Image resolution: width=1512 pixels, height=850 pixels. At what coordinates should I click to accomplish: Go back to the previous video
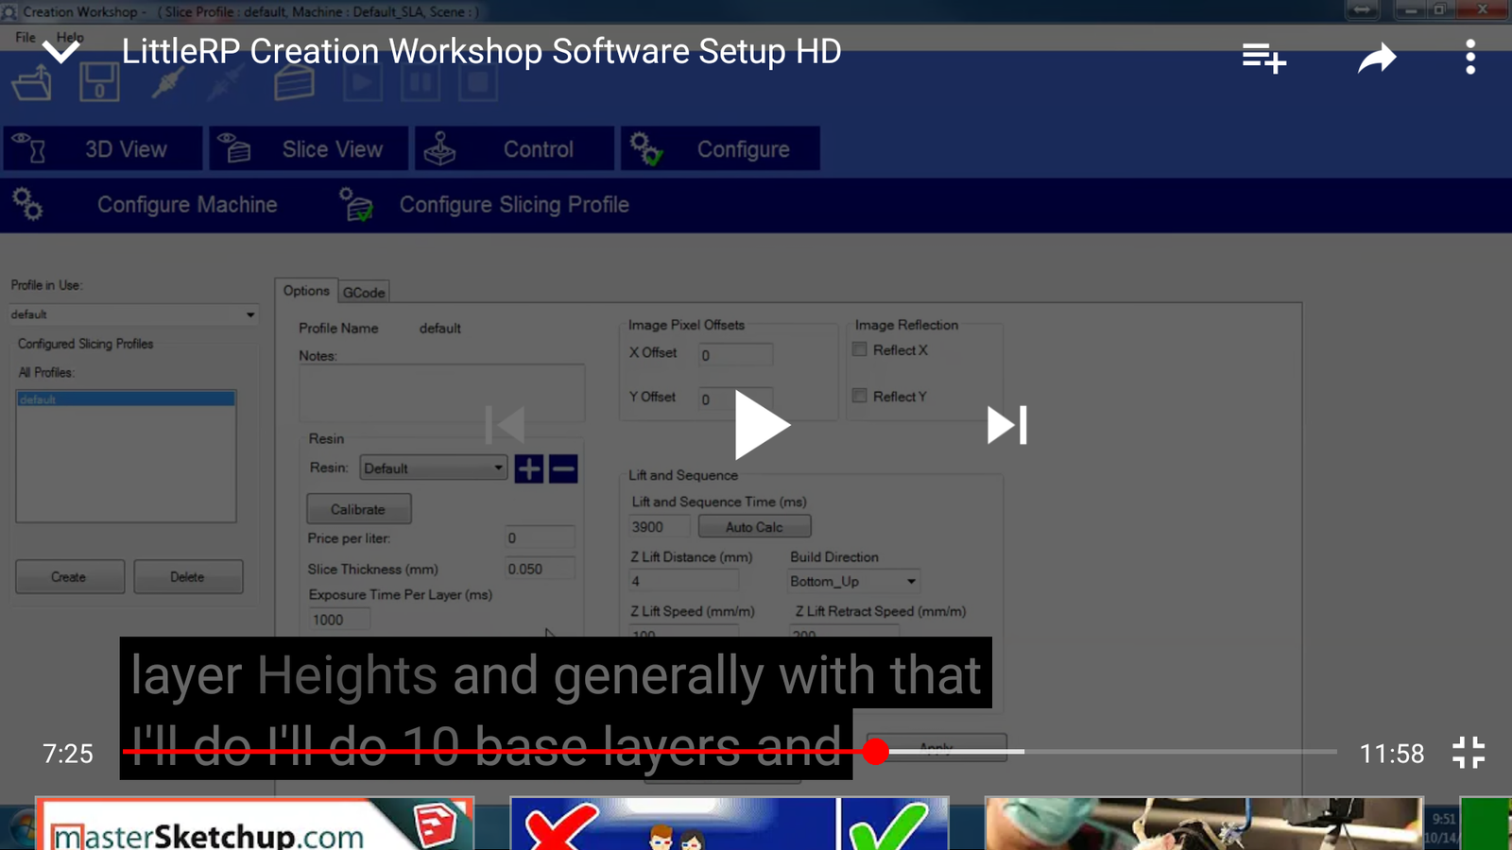(x=505, y=425)
